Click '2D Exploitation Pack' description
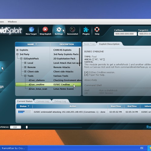Viewport: 151px width, 151px height. tap(64, 59)
